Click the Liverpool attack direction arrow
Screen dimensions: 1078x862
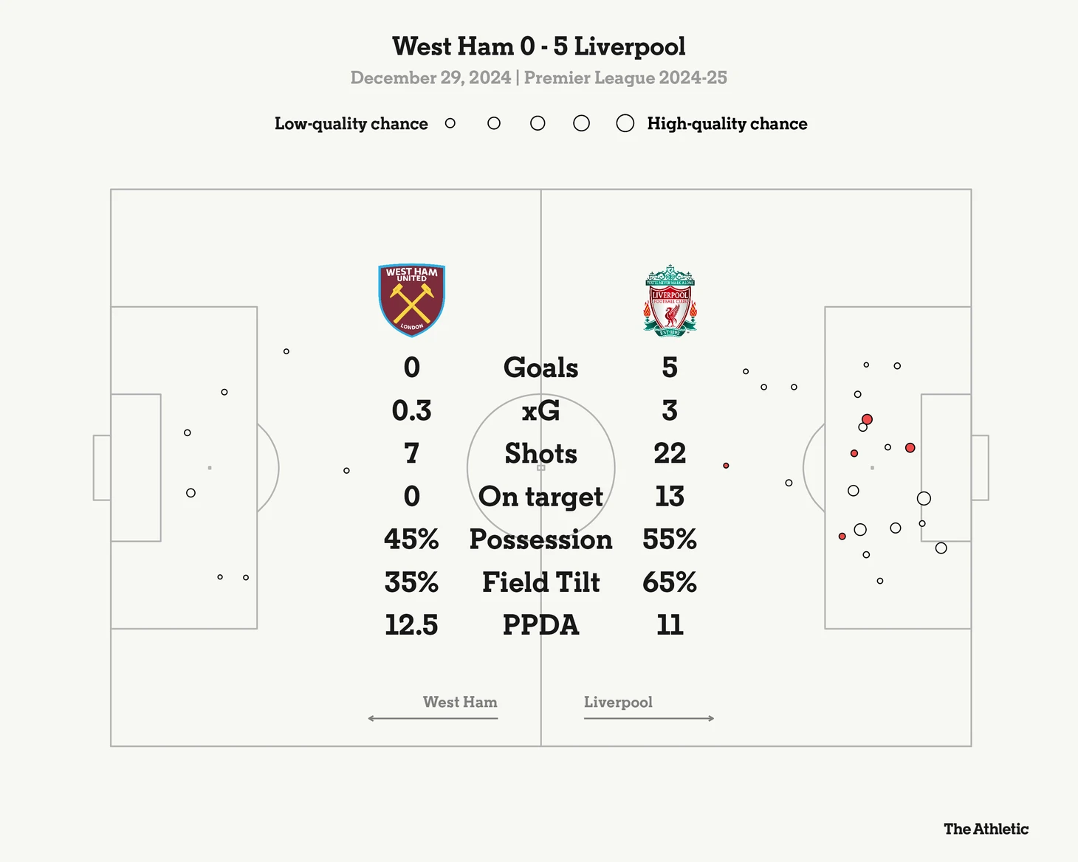[649, 718]
